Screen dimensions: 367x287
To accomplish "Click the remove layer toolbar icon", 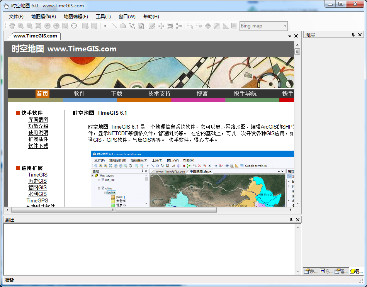I will (x=94, y=26).
